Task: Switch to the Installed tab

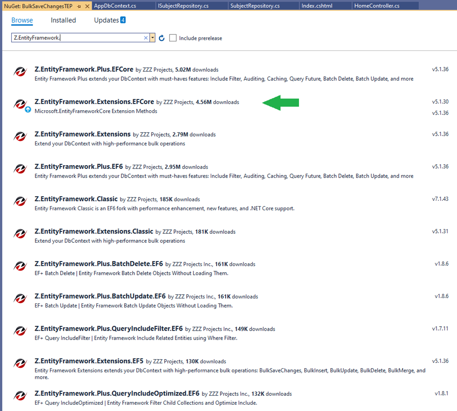Action: (63, 21)
